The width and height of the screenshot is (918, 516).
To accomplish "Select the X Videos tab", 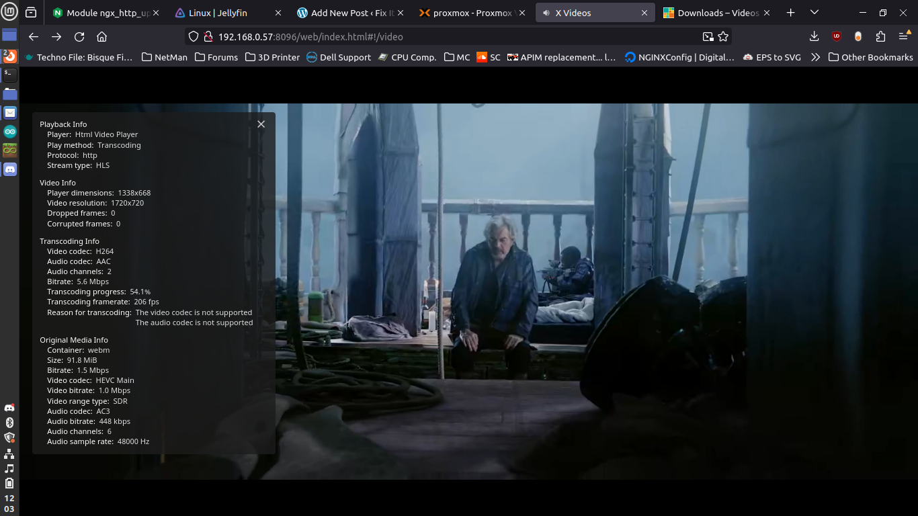I will [x=596, y=13].
